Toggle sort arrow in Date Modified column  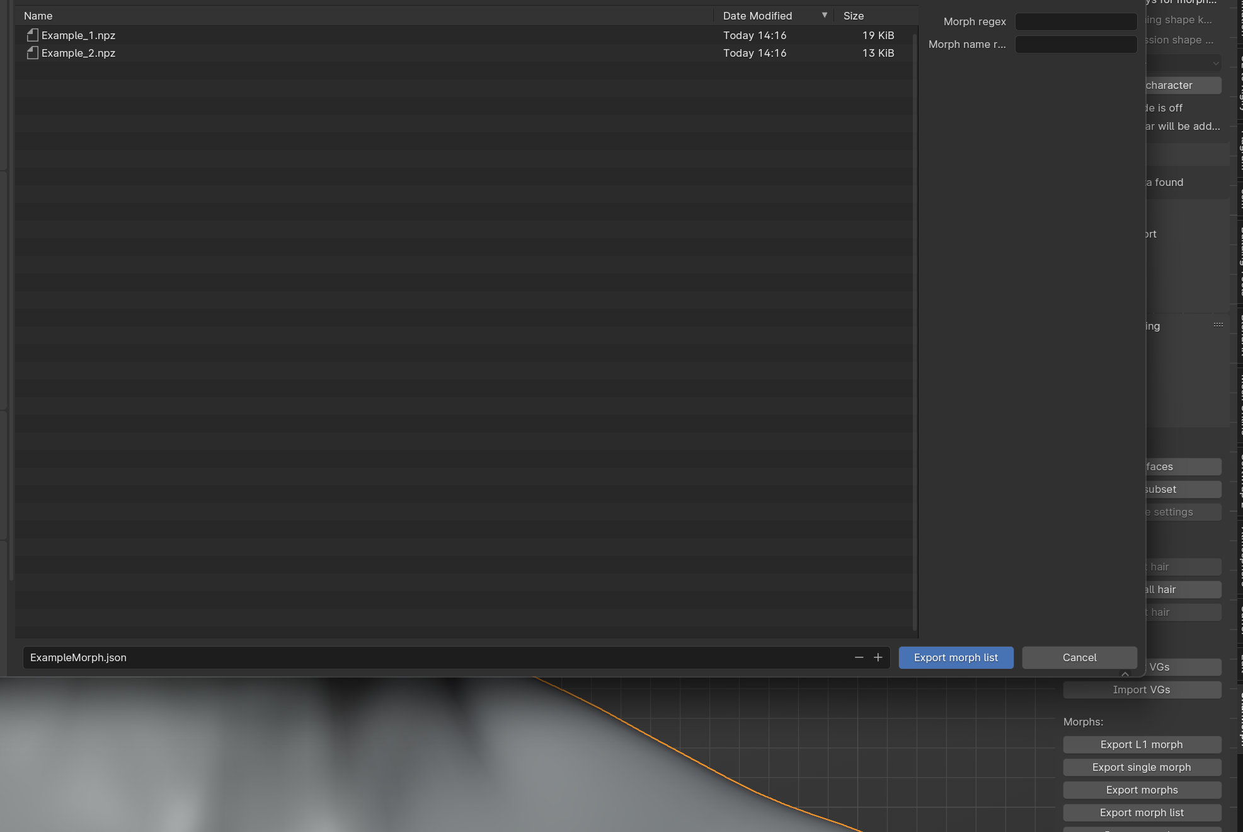click(824, 15)
